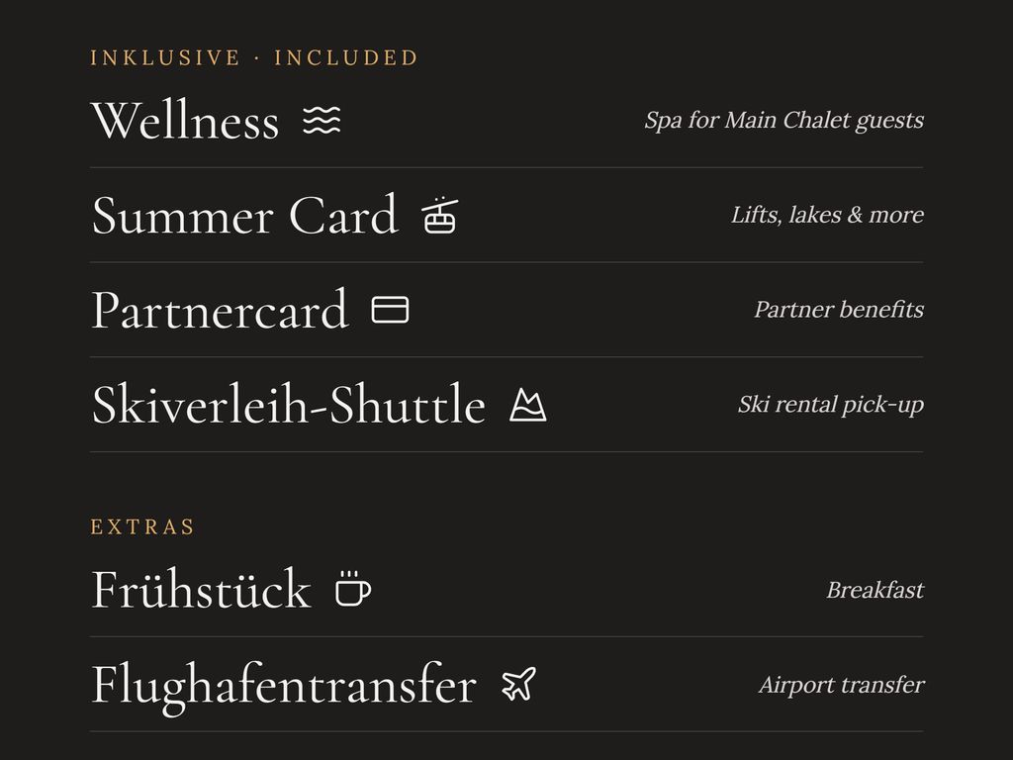Screen dimensions: 1013x760
Task: Click the cable car gondola icon
Action: (440, 215)
